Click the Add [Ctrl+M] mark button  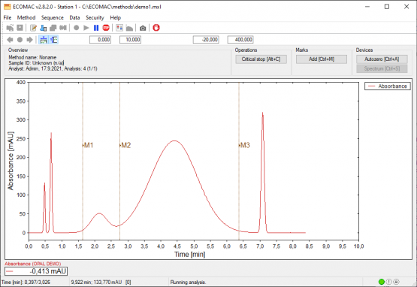coord(322,59)
